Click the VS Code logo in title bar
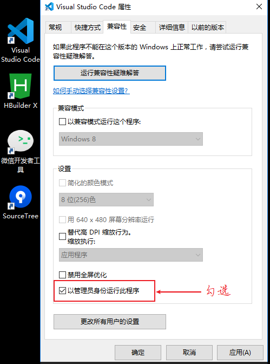 49,6
